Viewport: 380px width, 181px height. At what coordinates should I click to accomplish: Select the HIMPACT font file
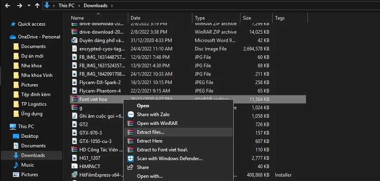pyautogui.click(x=90, y=166)
